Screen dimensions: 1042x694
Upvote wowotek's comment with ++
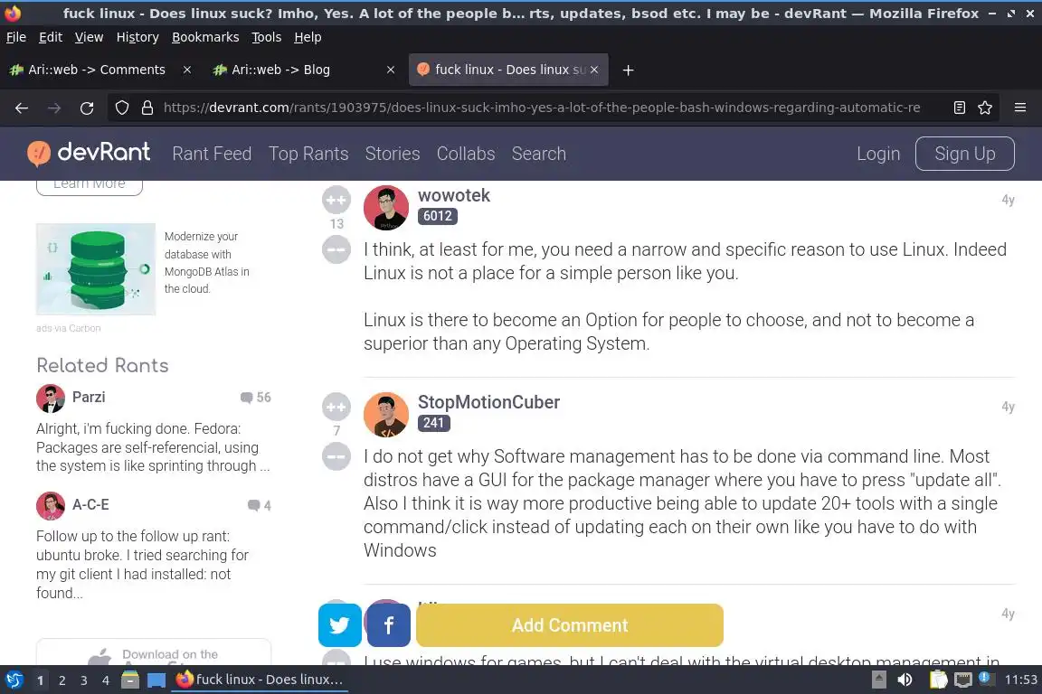pos(336,200)
